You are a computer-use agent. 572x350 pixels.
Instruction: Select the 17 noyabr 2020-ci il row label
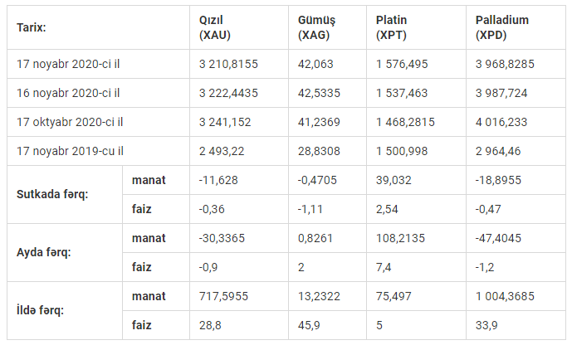pyautogui.click(x=68, y=64)
